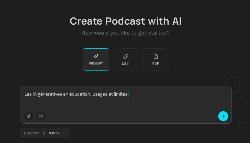Image resolution: width=250 pixels, height=143 pixels.
Task: Click the "Create Podcast with AI" heading
Action: pos(125,21)
